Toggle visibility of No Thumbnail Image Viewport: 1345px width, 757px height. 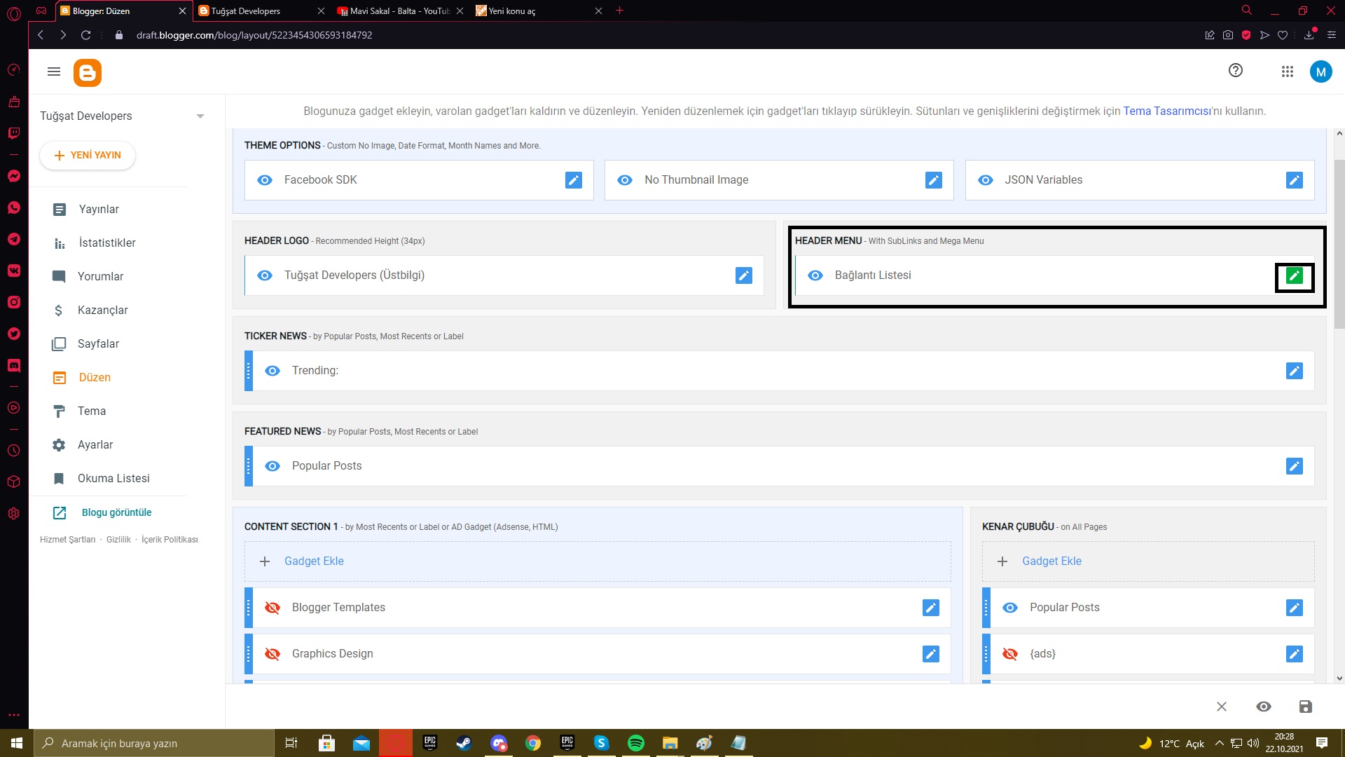pyautogui.click(x=625, y=180)
